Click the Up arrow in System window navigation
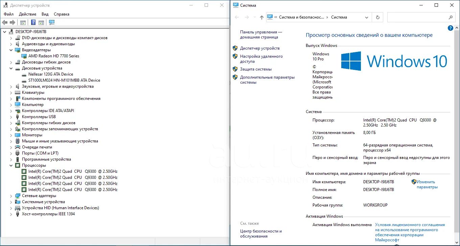The width and height of the screenshot is (460, 246). [261, 17]
